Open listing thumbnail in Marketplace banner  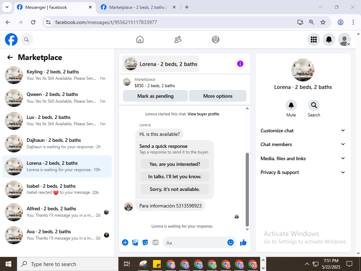pyautogui.click(x=127, y=82)
